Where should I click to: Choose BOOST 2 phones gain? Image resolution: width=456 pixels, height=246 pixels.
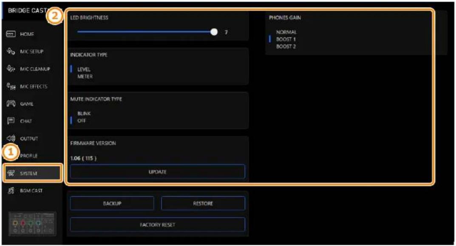click(286, 47)
